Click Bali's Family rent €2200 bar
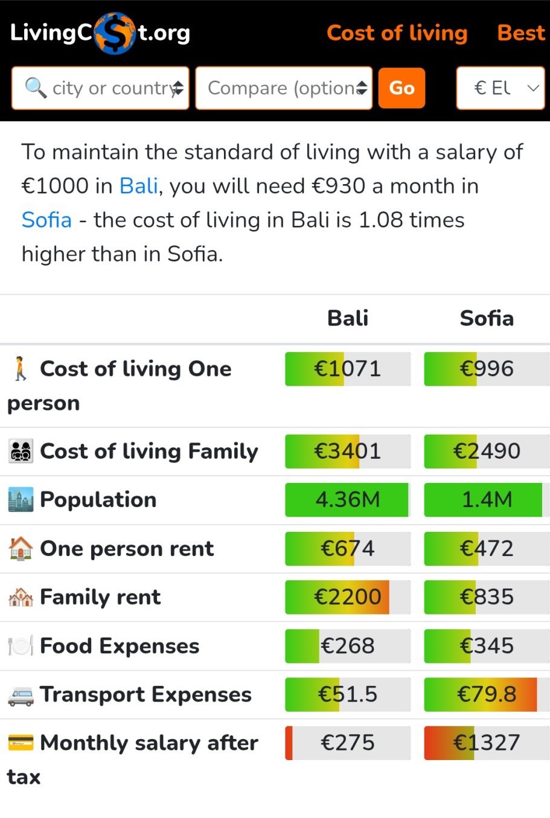The image size is (550, 818). [347, 597]
